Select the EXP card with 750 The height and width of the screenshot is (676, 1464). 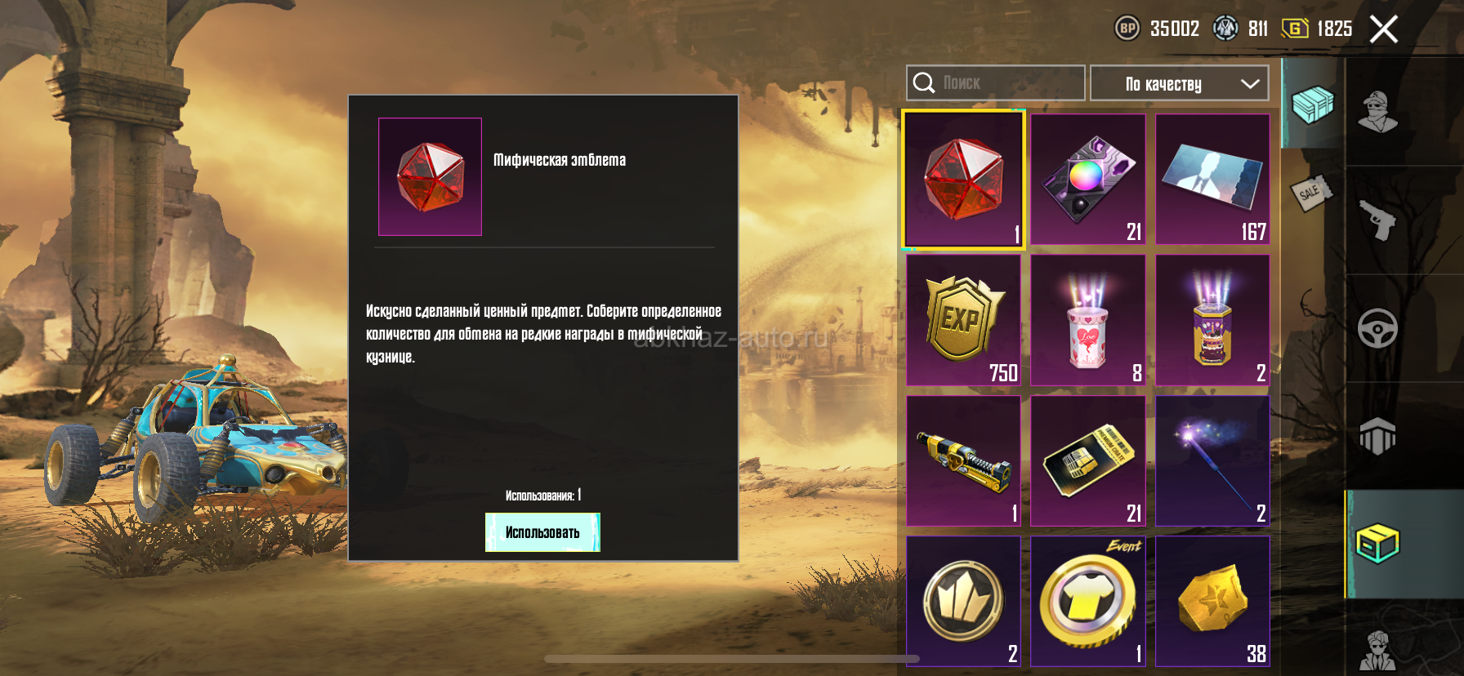[964, 320]
